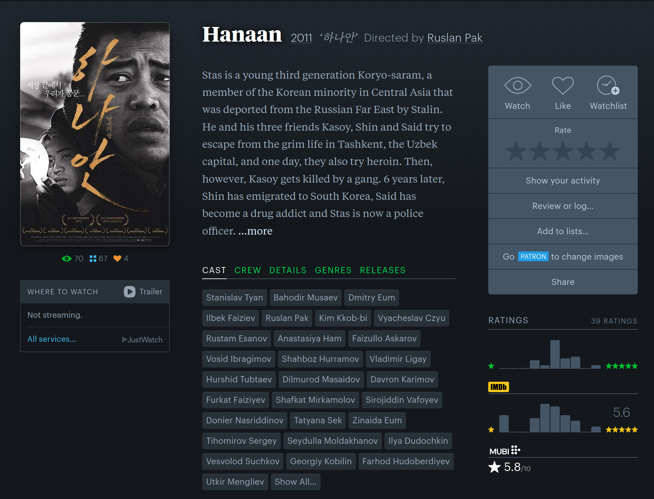
Task: Open cast member Sirojiddin Vafoyev
Action: (x=402, y=400)
